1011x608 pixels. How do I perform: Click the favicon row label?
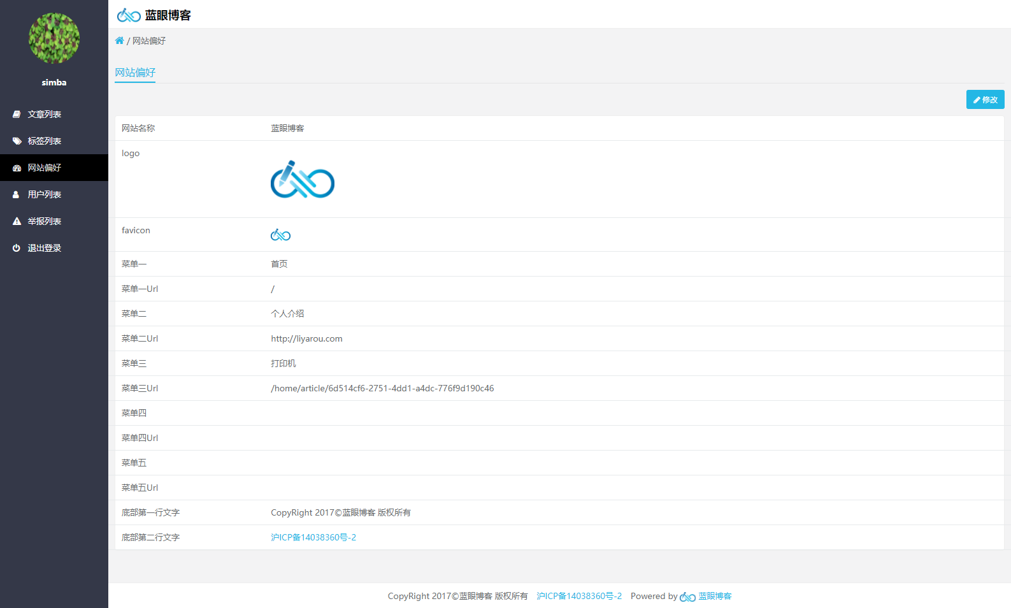pos(136,230)
